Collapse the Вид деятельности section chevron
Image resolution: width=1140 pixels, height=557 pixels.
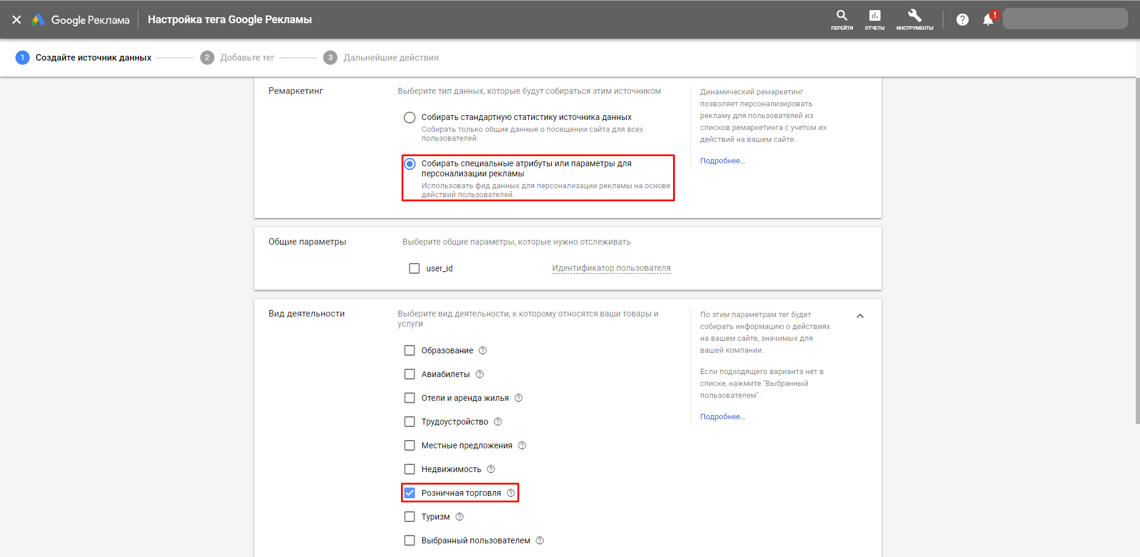click(860, 316)
